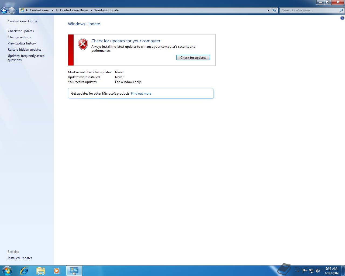The width and height of the screenshot is (345, 276).
Task: Click the Back navigation arrow
Action: (4, 10)
